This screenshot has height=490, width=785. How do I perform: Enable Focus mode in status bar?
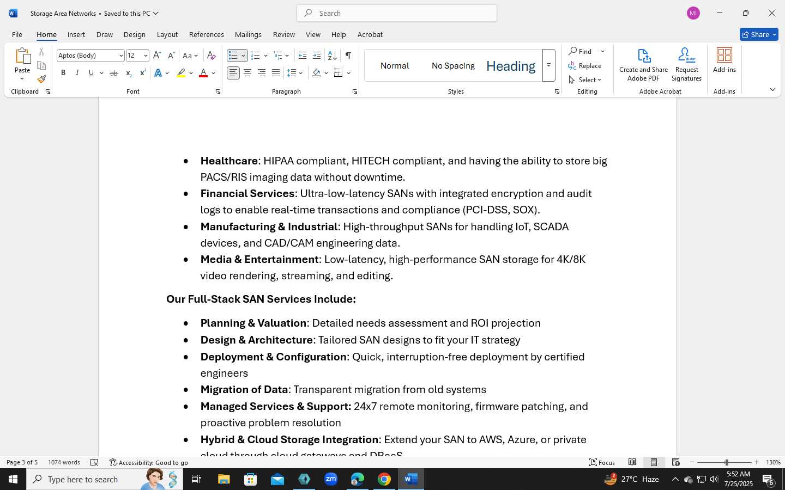pyautogui.click(x=602, y=462)
